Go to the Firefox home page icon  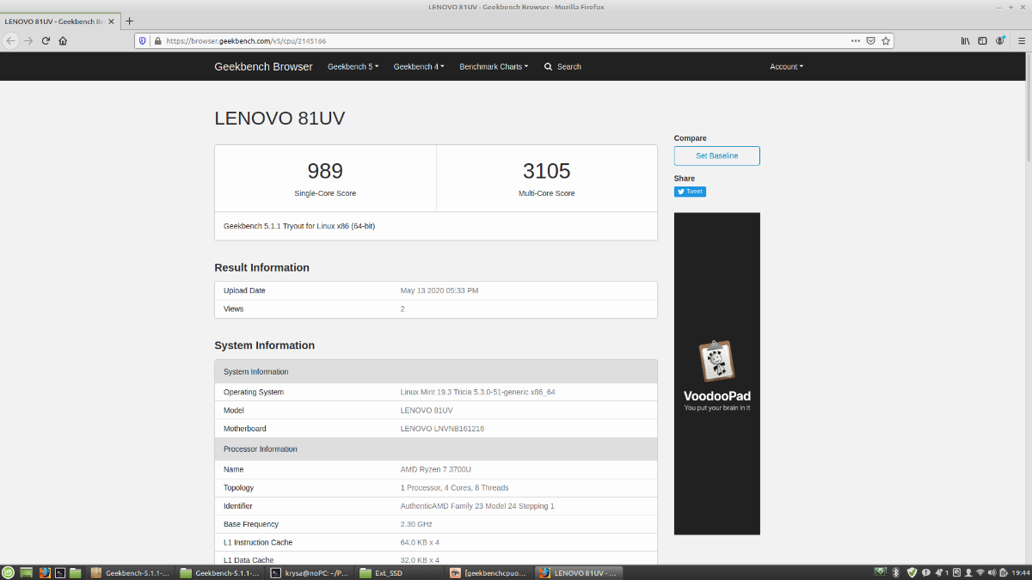pos(63,40)
